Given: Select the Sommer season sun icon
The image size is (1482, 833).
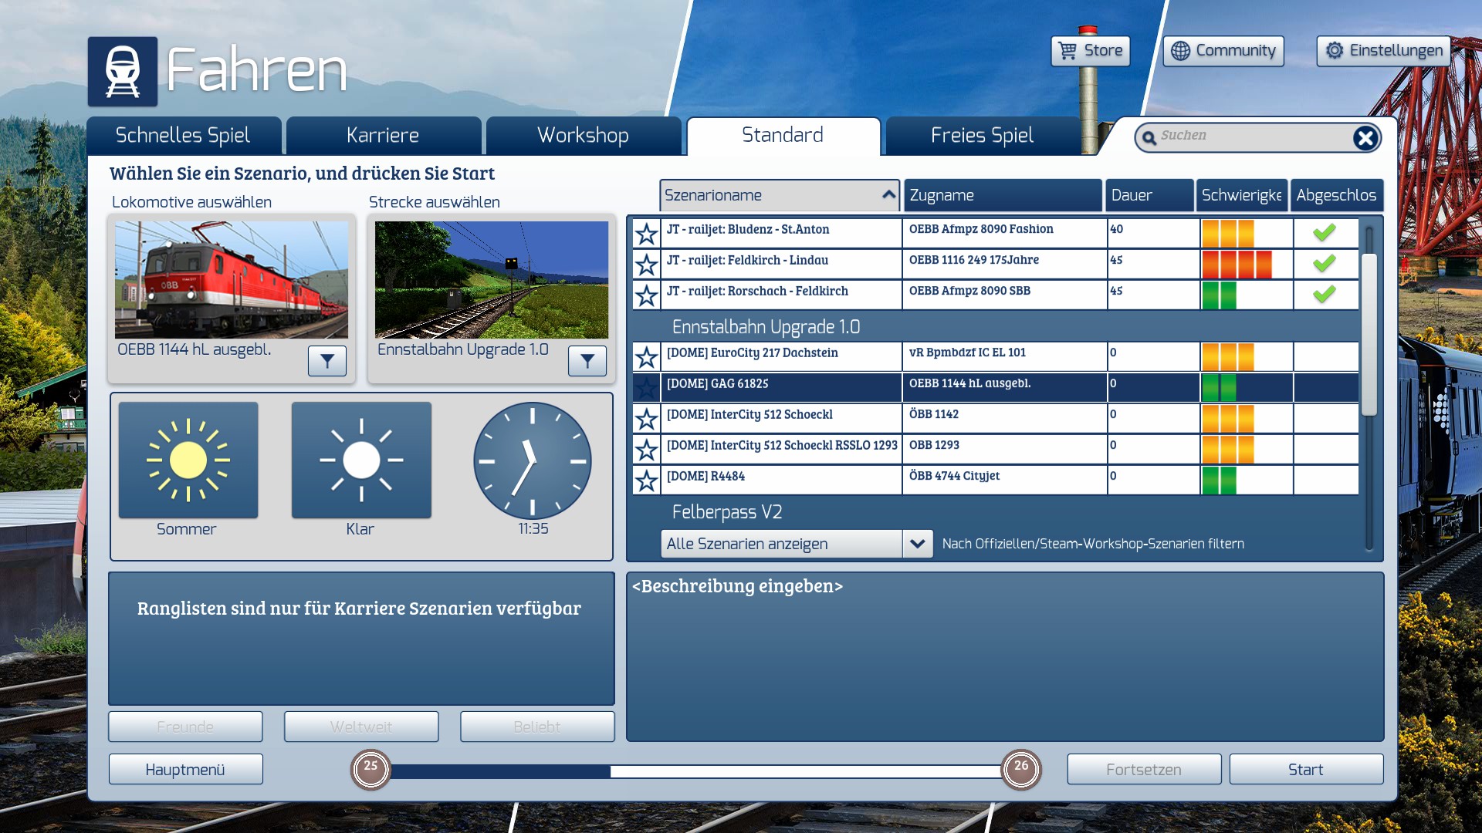Looking at the screenshot, I should tap(188, 460).
